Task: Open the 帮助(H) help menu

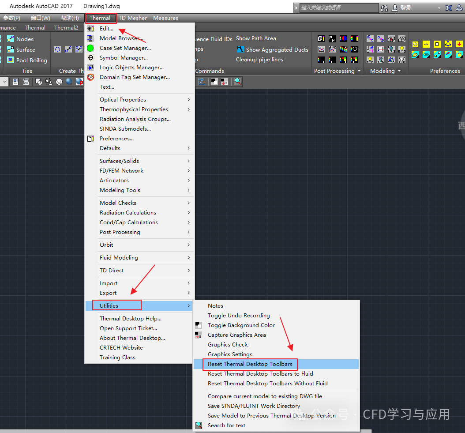Action: click(70, 18)
